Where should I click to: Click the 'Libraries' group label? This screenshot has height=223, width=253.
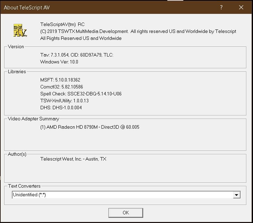17,71
